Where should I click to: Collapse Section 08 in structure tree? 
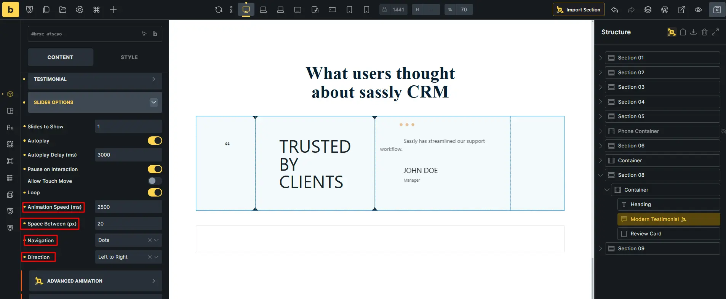(600, 175)
